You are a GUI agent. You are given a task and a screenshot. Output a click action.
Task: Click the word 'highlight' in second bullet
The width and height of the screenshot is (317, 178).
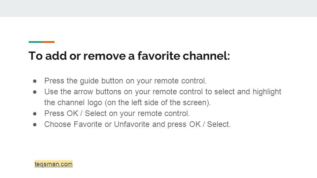click(267, 92)
